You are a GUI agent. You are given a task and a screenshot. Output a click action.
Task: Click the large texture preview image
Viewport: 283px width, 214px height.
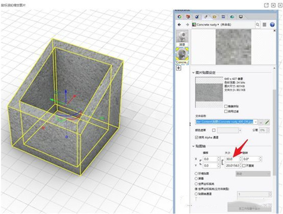tap(233, 47)
